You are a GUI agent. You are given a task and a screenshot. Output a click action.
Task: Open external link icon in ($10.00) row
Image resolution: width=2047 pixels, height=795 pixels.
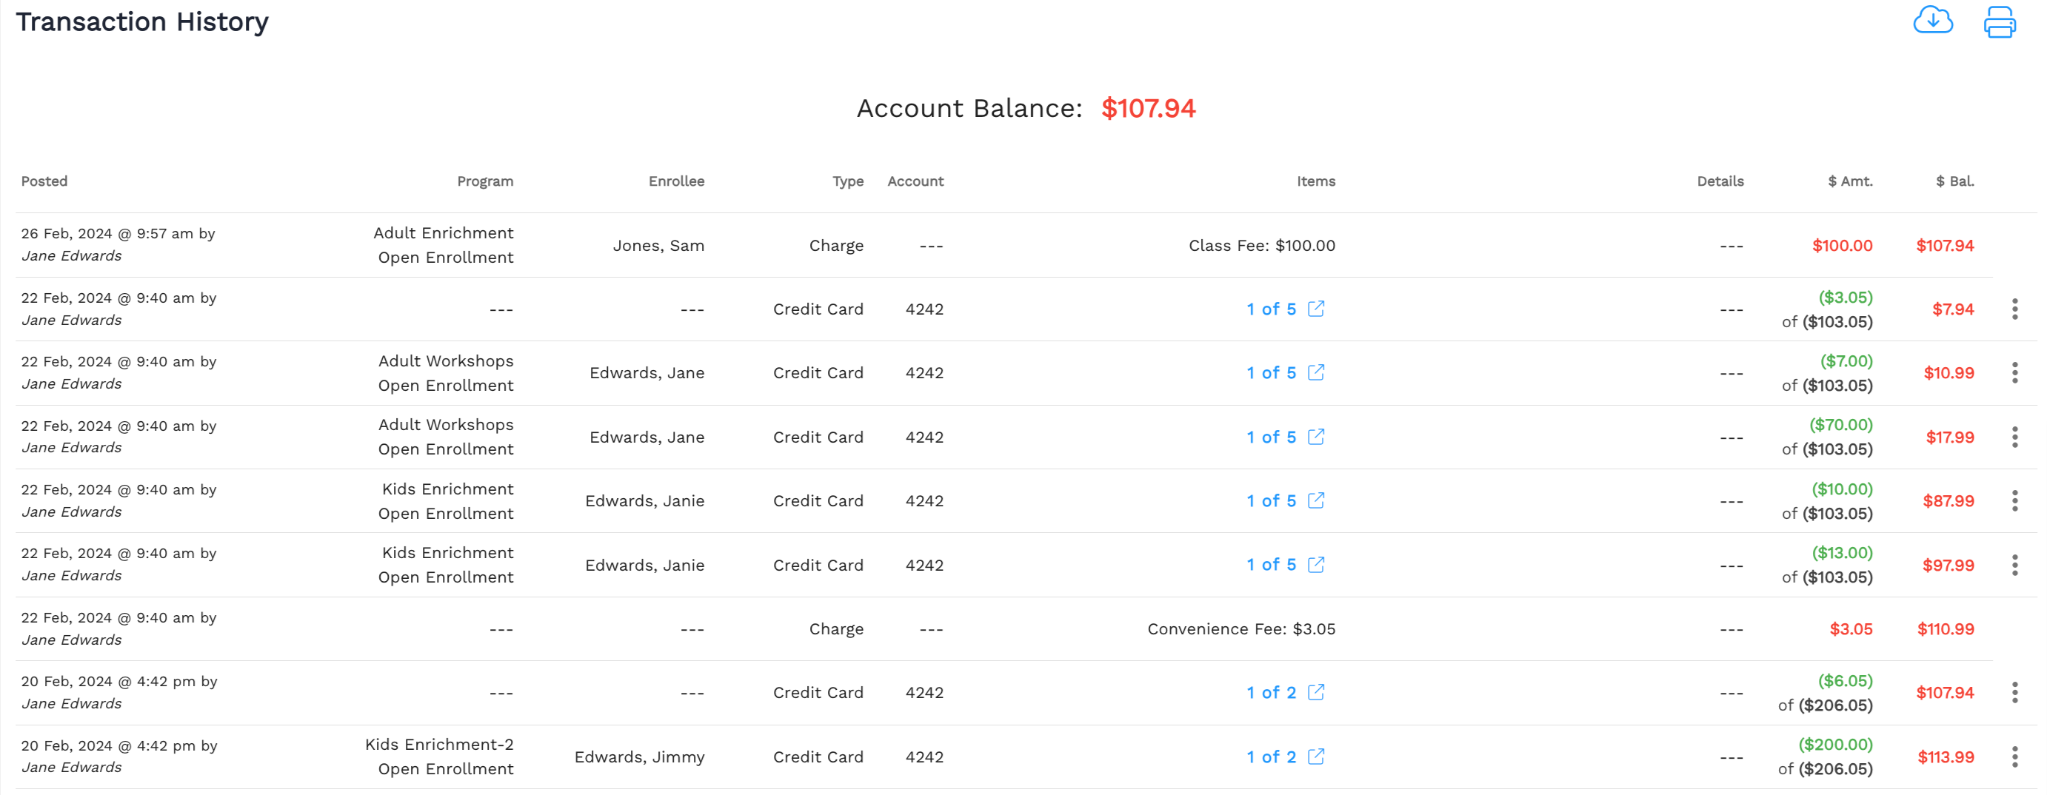pos(1316,500)
